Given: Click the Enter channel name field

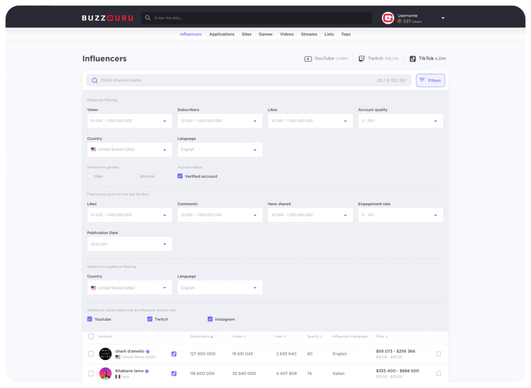Looking at the screenshot, I should [x=248, y=80].
